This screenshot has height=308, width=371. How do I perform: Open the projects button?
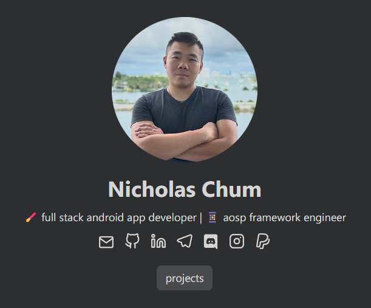(x=185, y=278)
